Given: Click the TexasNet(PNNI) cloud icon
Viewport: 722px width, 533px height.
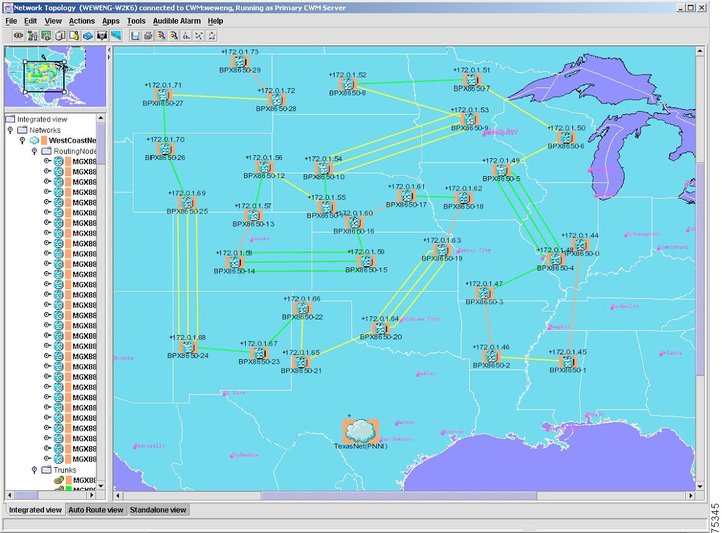Looking at the screenshot, I should coord(361,431).
